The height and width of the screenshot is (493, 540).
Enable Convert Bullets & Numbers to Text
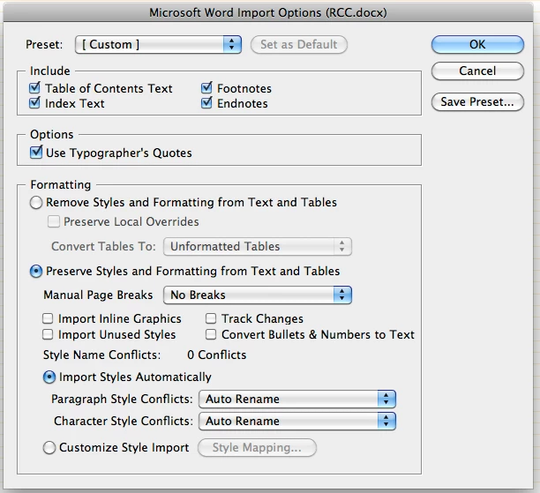(x=211, y=334)
